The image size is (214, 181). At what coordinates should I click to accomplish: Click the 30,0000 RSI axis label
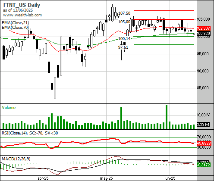204,147
